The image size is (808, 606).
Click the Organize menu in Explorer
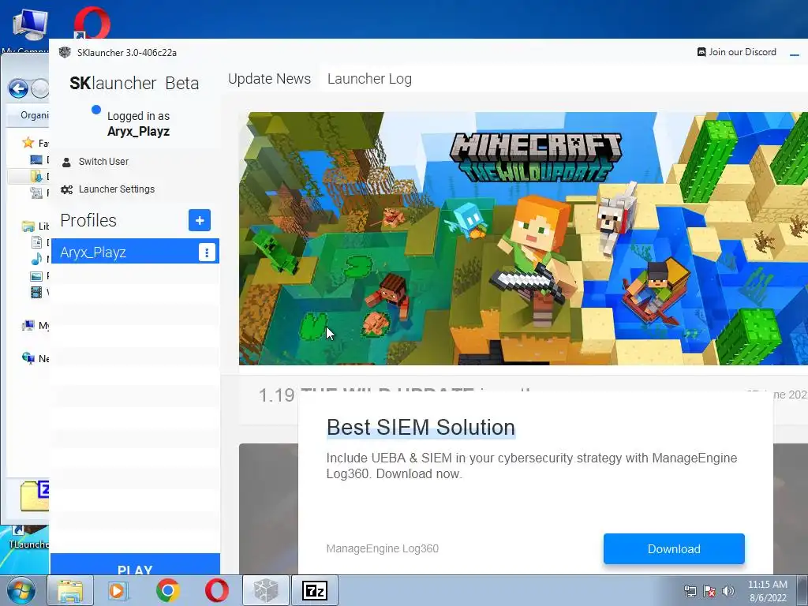[x=34, y=115]
